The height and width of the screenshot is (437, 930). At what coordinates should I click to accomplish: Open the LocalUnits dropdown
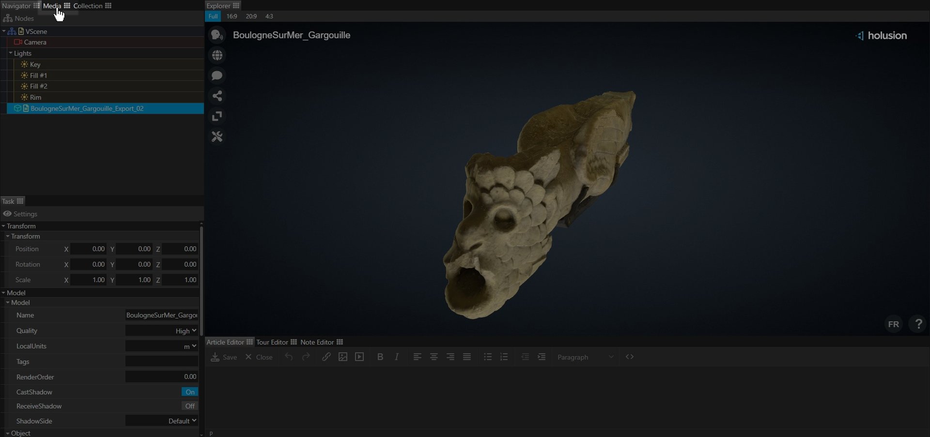[162, 346]
